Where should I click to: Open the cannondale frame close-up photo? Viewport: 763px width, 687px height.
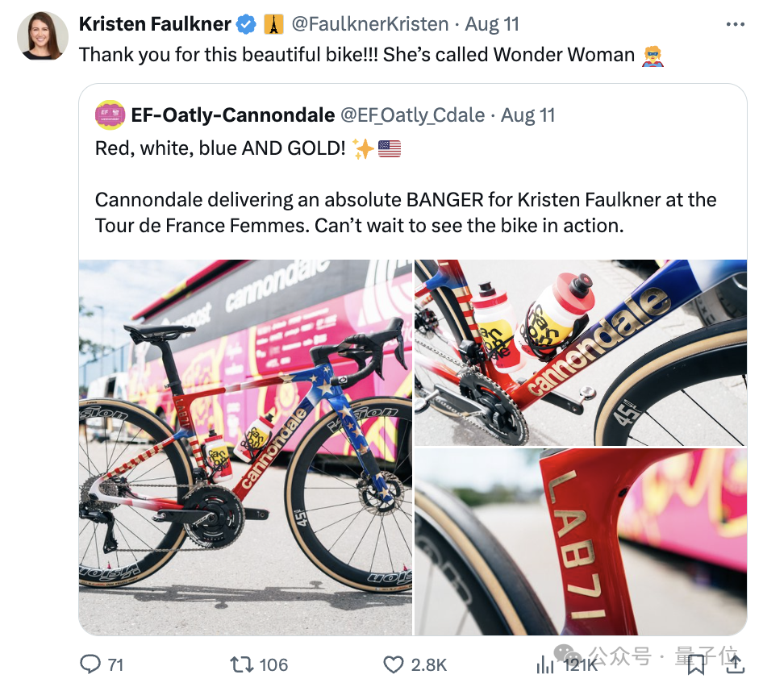[x=580, y=352]
